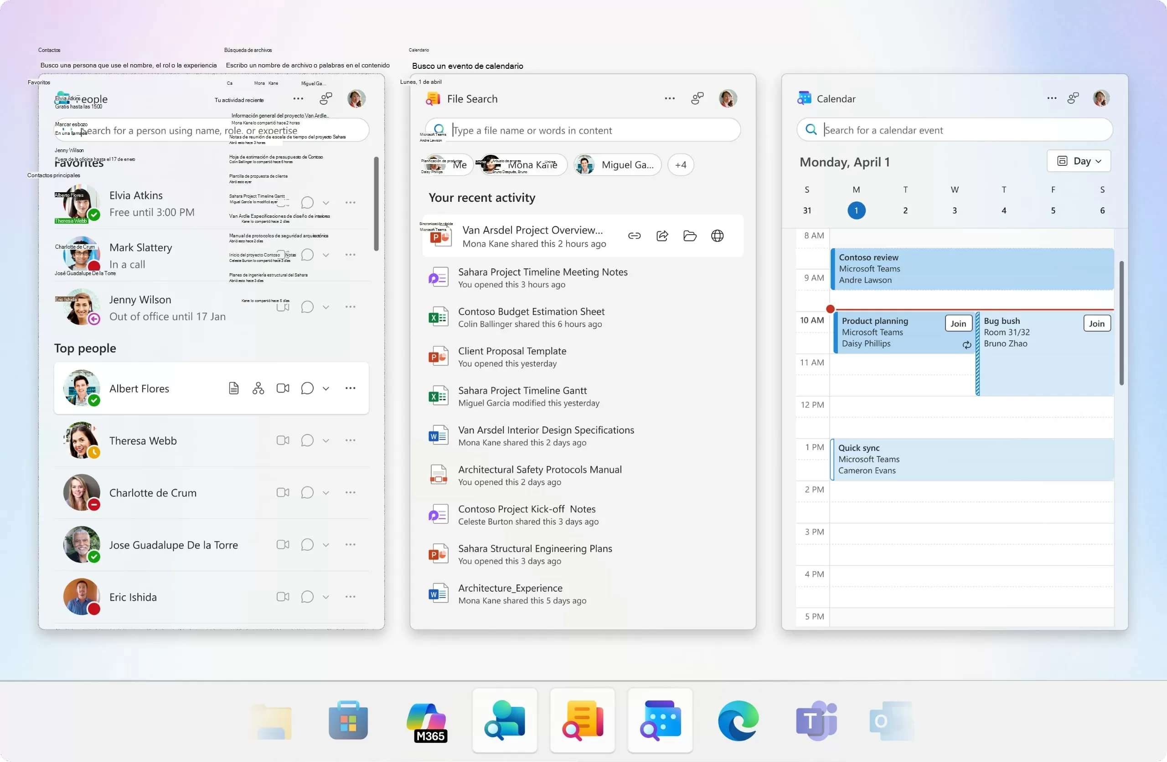1167x762 pixels.
Task: Click the People window scrollbar
Action: point(376,204)
